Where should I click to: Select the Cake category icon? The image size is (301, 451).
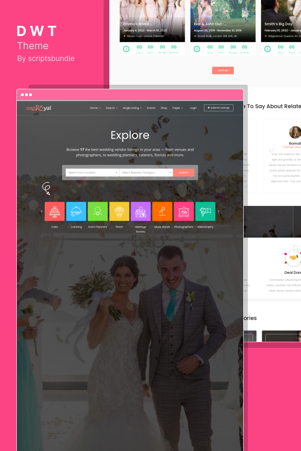(x=55, y=212)
